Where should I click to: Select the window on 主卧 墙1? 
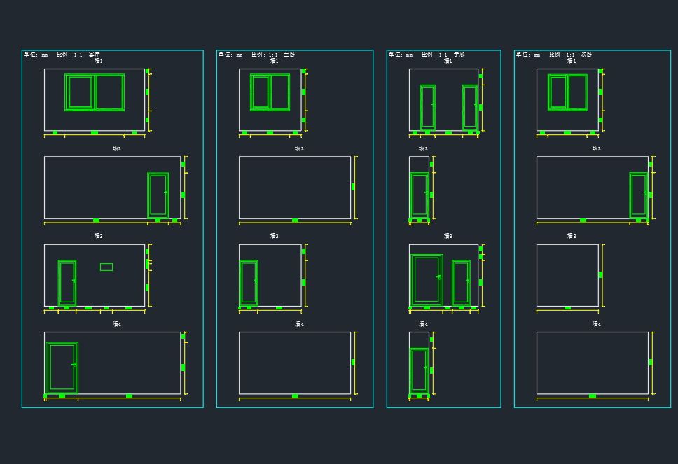[270, 92]
